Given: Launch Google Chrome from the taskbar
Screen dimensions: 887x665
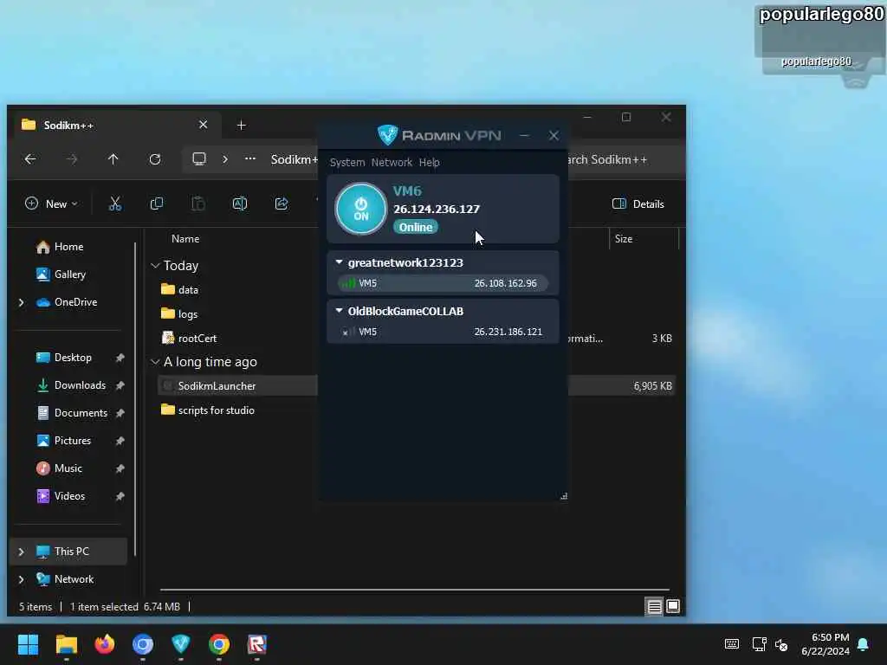Looking at the screenshot, I should [219, 644].
